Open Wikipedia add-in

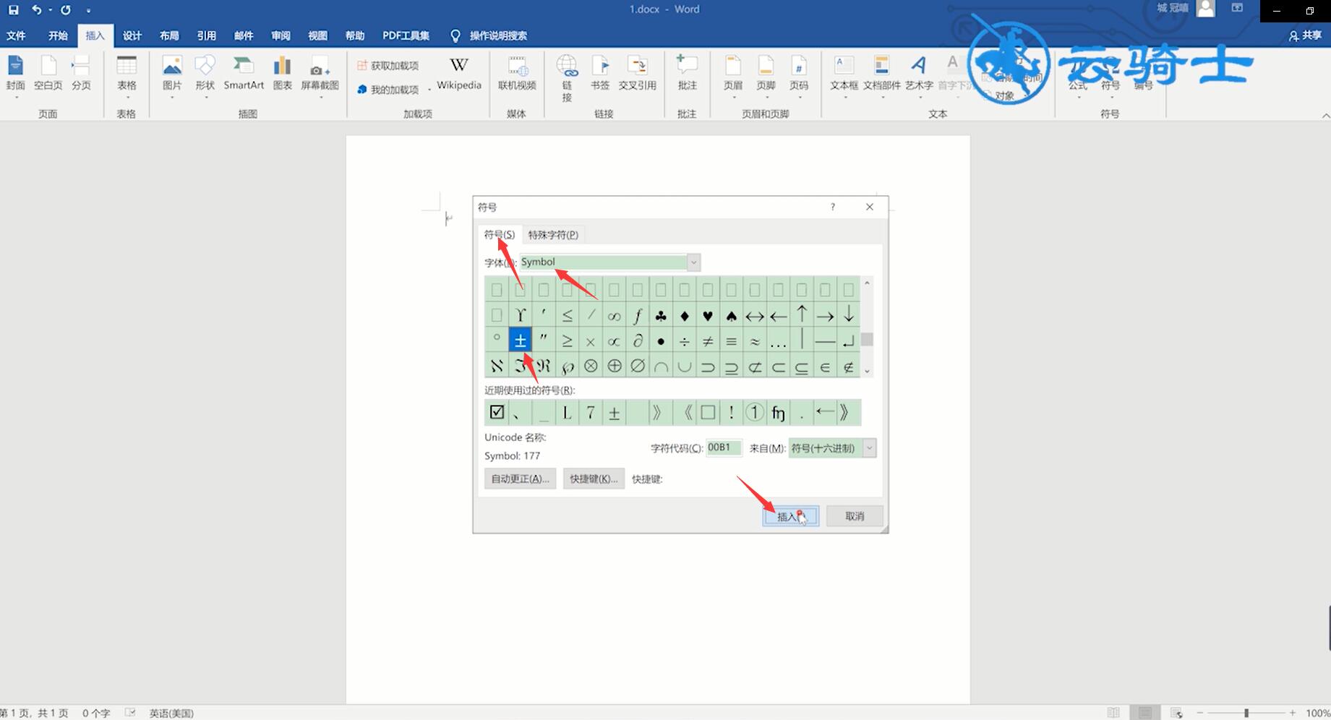point(458,74)
